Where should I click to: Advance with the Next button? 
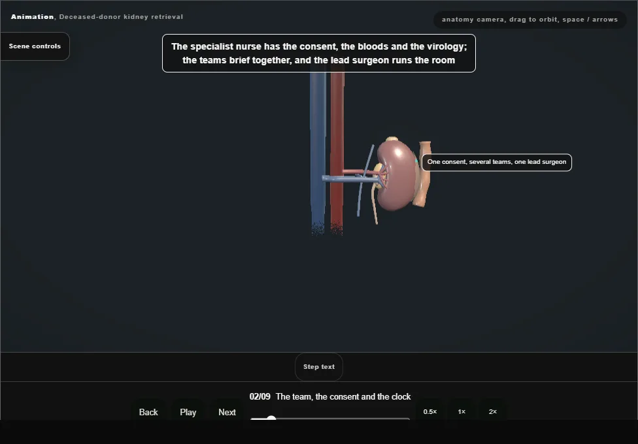(227, 412)
